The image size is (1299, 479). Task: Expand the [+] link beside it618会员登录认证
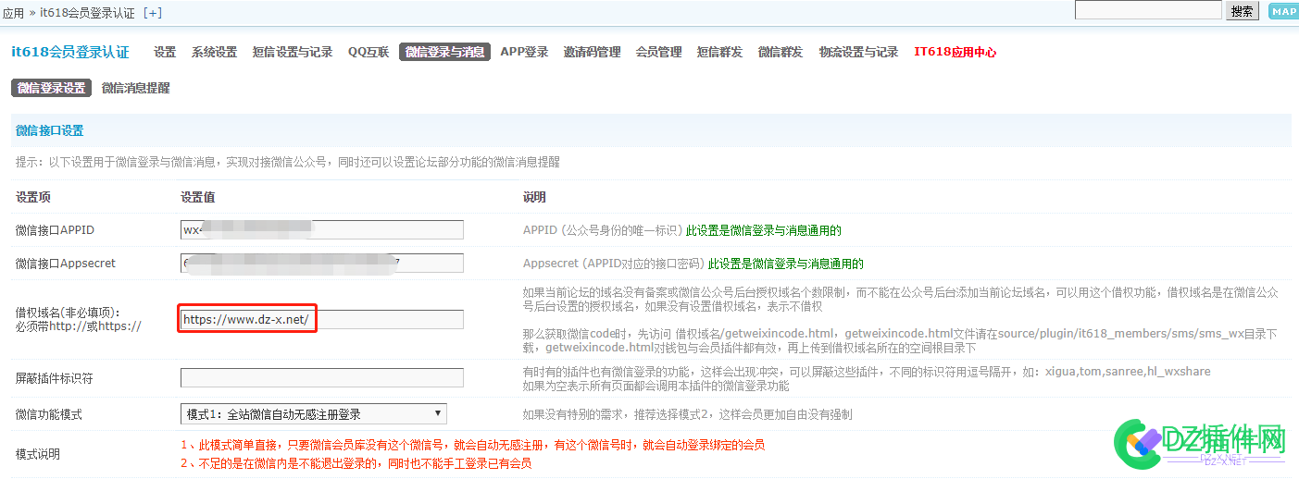152,13
